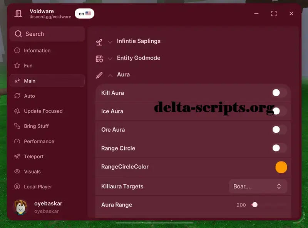Click the Aura Range slider handle
Image resolution: width=308 pixels, height=228 pixels.
coord(255,205)
